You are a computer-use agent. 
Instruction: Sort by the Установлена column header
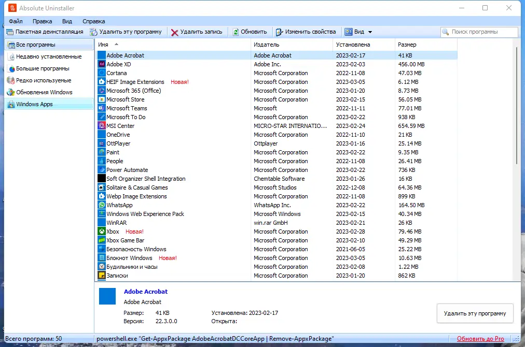[364, 45]
